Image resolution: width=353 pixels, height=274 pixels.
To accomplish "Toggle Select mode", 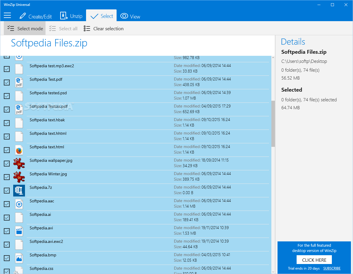I will click(25, 28).
